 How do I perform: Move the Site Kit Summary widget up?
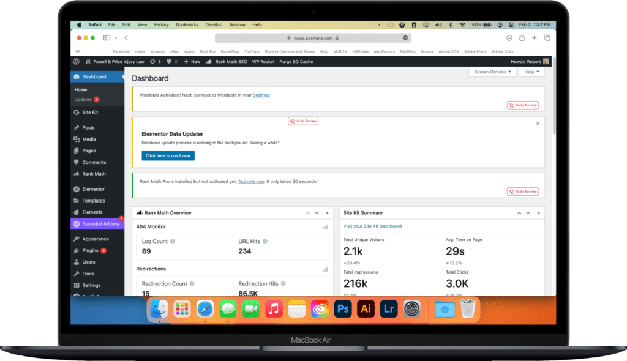[x=519, y=213]
